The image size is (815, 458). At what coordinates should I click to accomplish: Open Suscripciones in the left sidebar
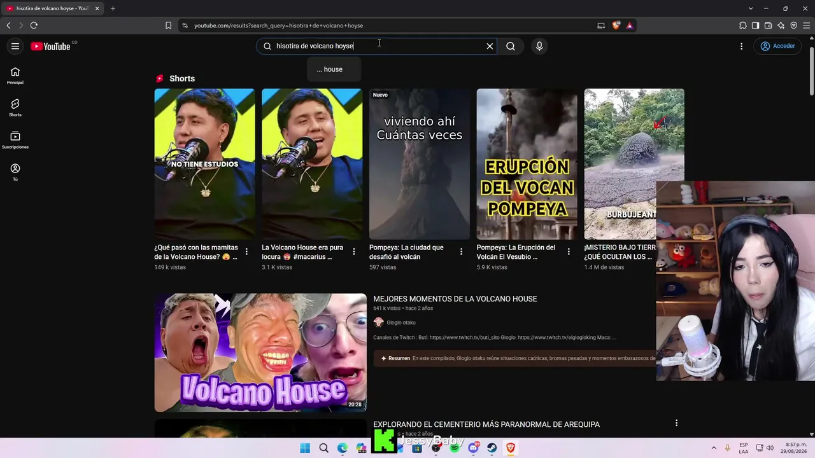(15, 140)
